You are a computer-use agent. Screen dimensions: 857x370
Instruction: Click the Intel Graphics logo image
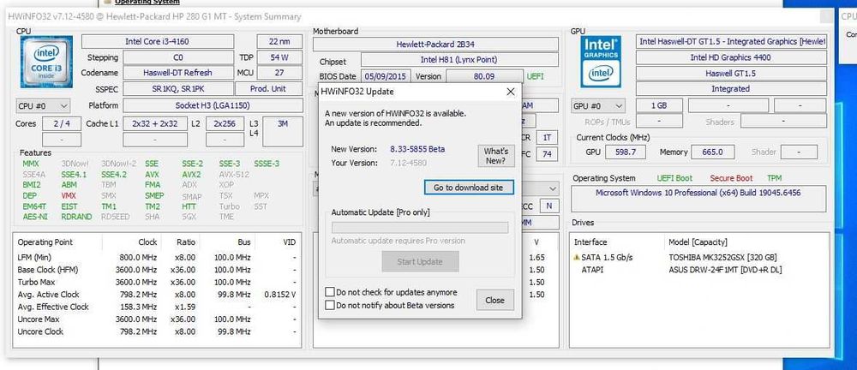601,62
